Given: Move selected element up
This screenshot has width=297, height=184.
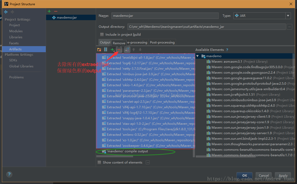Looking at the screenshot, I should [x=134, y=50].
